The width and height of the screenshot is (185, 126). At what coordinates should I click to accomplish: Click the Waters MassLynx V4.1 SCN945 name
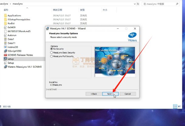25,67
